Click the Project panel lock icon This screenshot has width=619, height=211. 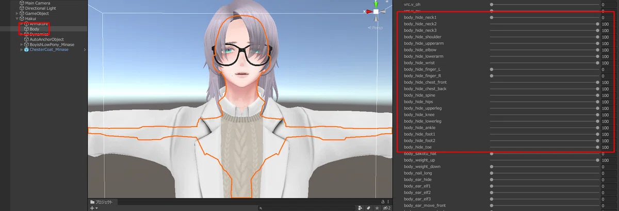[x=382, y=202]
